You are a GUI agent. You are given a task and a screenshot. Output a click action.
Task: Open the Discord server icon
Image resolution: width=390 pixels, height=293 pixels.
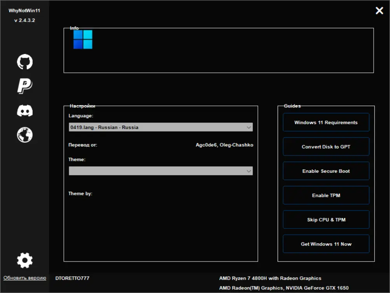[x=24, y=111]
